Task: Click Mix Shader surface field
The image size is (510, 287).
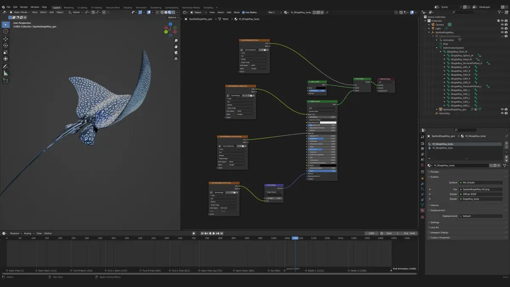Action: click(481, 182)
